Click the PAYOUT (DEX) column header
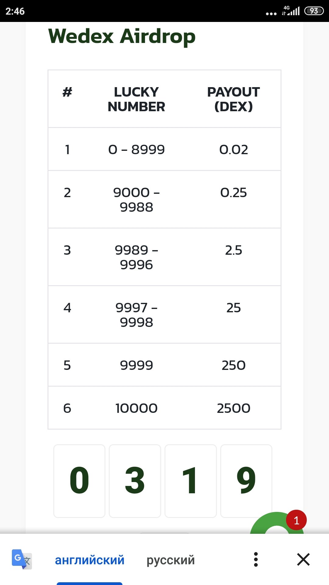 (234, 99)
